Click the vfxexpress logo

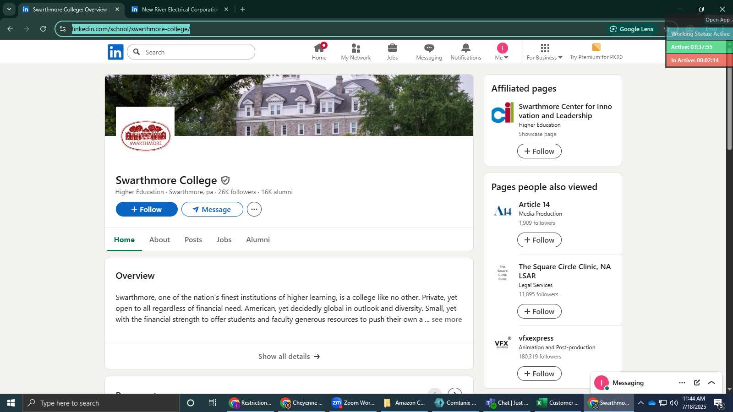coord(503,344)
